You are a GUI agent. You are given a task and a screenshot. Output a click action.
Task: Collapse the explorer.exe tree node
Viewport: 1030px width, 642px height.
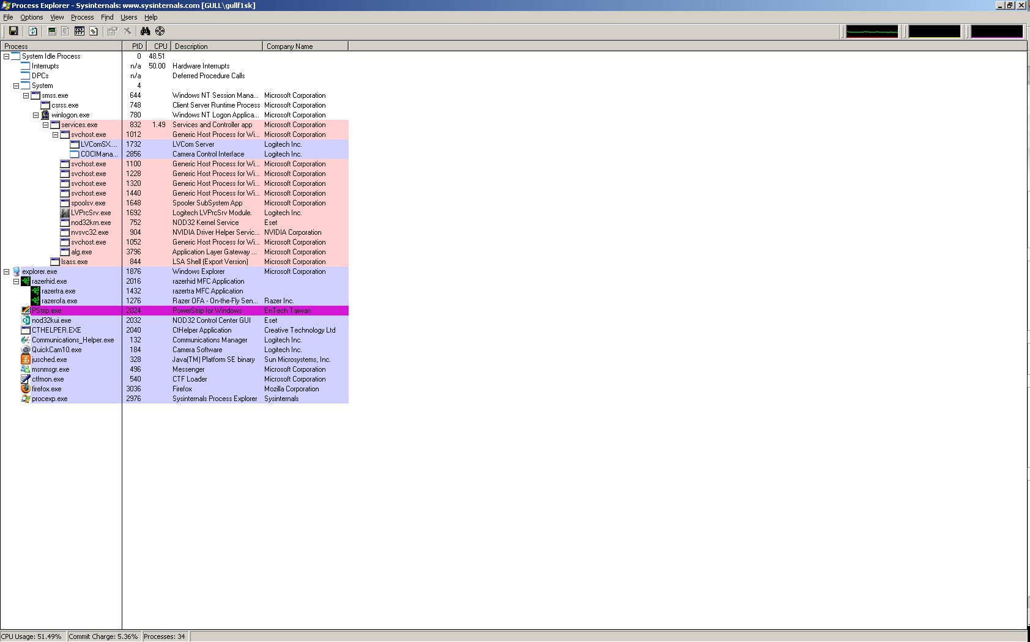click(6, 271)
